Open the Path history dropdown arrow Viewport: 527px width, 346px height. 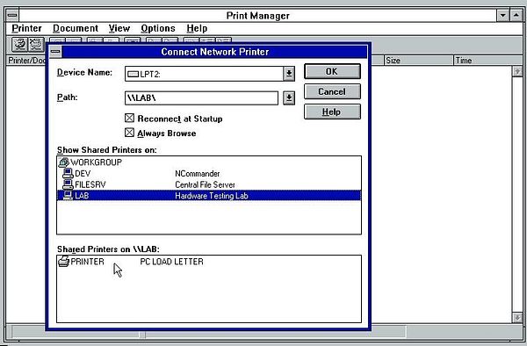pos(289,98)
